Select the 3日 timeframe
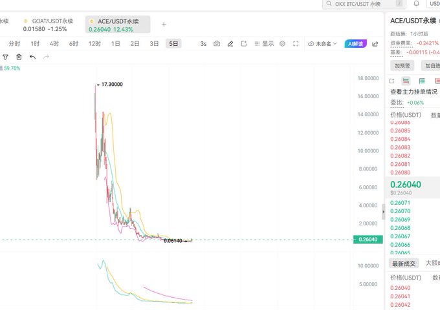Viewport: 440px width, 310px height. [x=154, y=44]
